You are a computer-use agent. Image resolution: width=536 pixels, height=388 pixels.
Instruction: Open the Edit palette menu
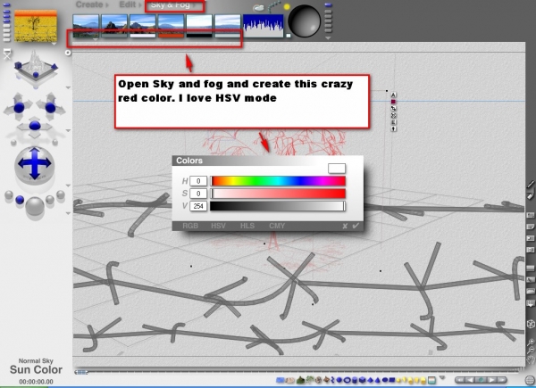[128, 4]
